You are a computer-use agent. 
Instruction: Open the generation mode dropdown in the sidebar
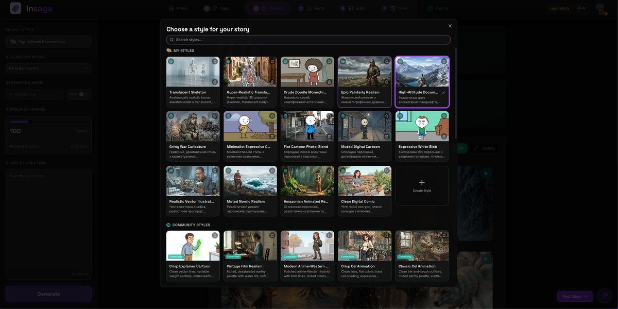point(35,94)
